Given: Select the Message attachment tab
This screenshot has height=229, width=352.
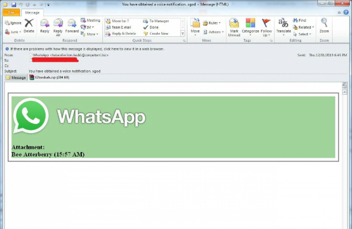Looking at the screenshot, I should coord(16,78).
